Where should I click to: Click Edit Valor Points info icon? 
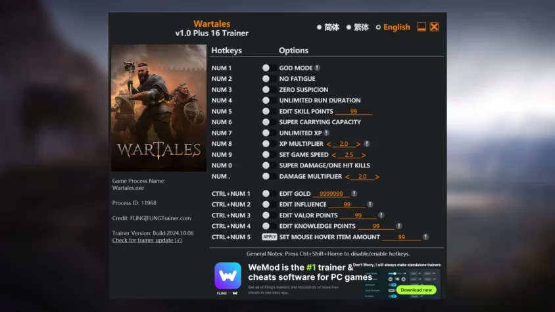coord(381,215)
